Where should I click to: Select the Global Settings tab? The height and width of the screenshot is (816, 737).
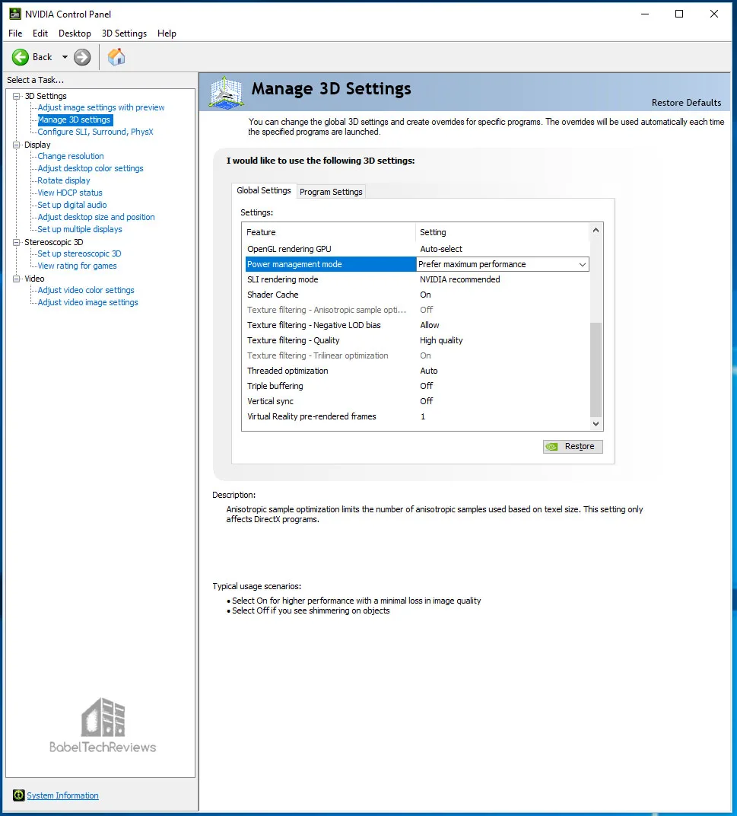[x=264, y=190]
